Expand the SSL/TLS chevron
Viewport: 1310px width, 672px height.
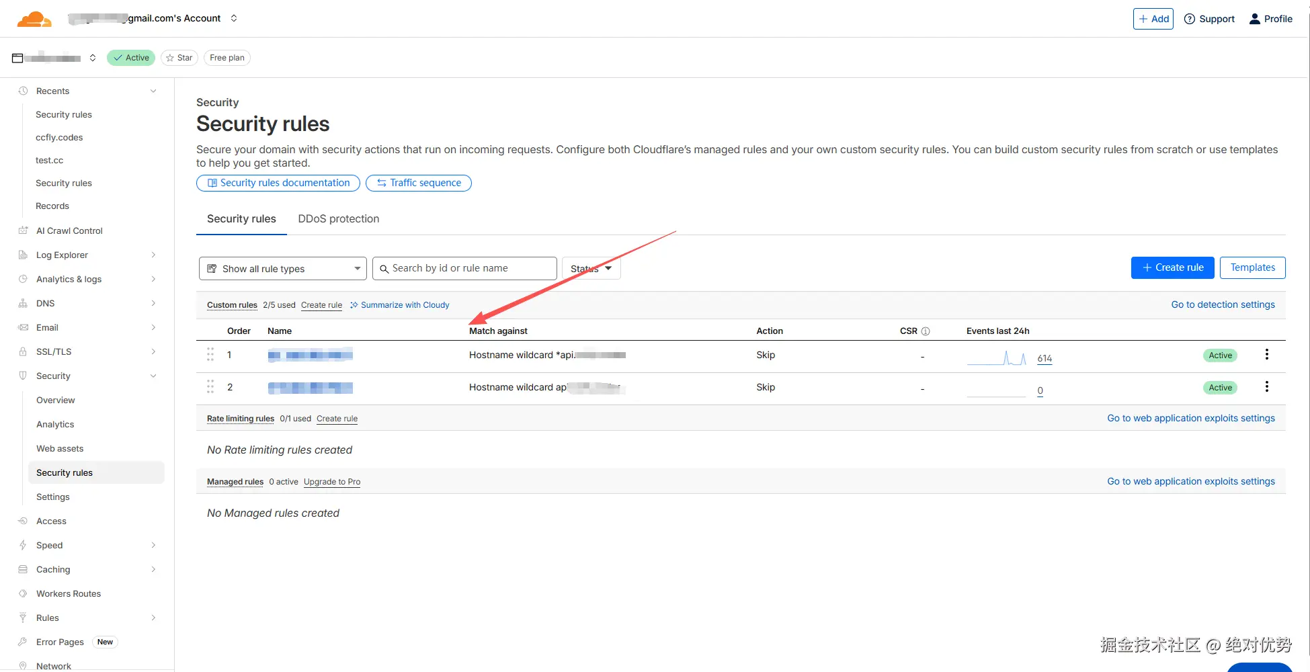point(153,351)
